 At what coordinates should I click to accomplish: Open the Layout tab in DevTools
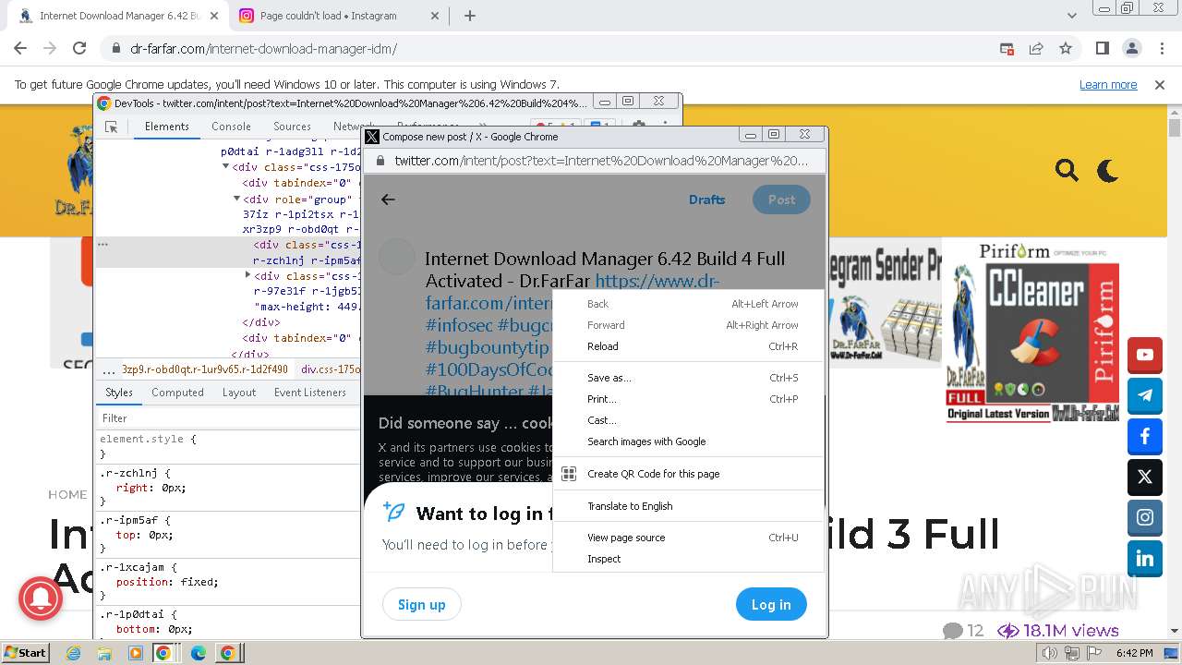click(x=238, y=393)
